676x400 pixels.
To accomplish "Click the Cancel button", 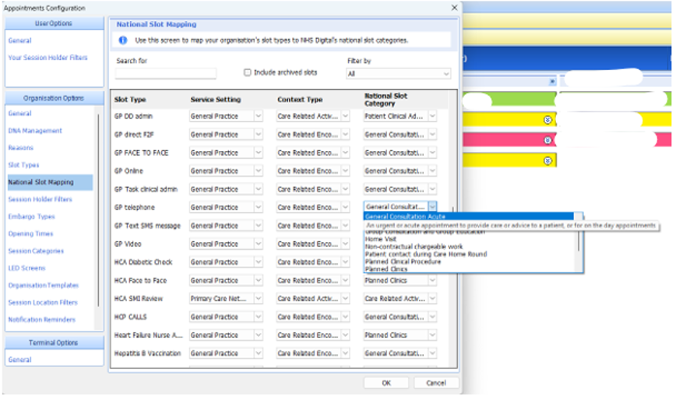I will [x=436, y=383].
